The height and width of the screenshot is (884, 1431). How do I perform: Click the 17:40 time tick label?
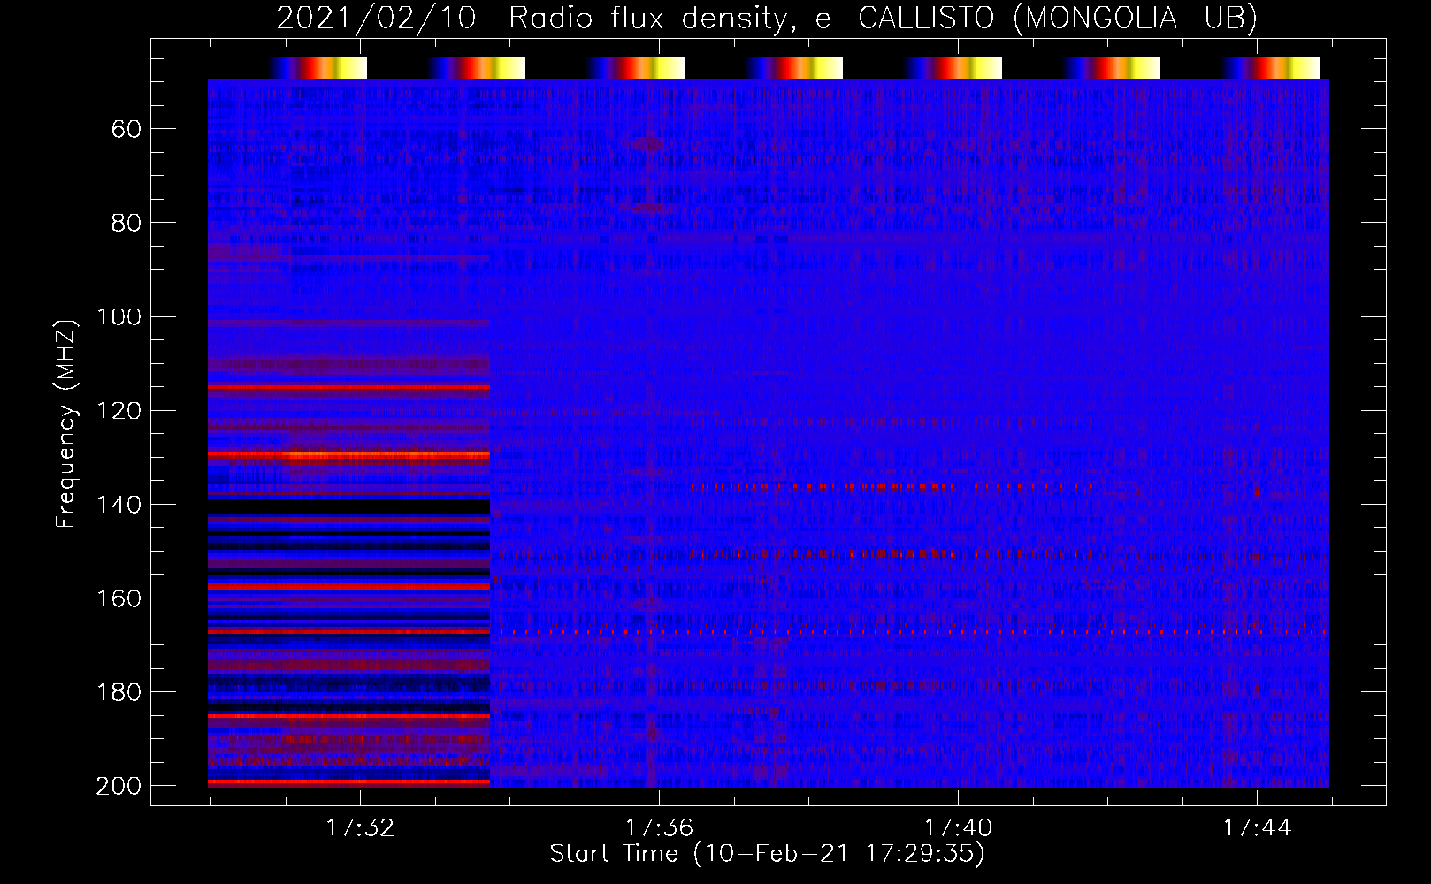(x=958, y=827)
